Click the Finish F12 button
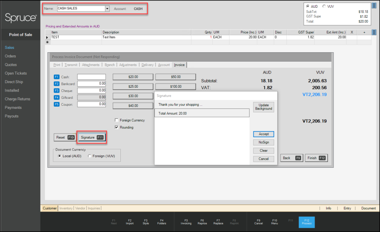 316,158
